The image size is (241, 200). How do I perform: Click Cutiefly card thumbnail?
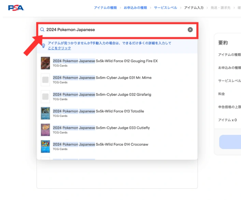pyautogui.click(x=45, y=130)
